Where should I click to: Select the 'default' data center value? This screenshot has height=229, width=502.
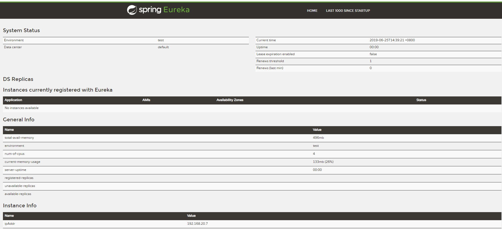[x=163, y=47]
